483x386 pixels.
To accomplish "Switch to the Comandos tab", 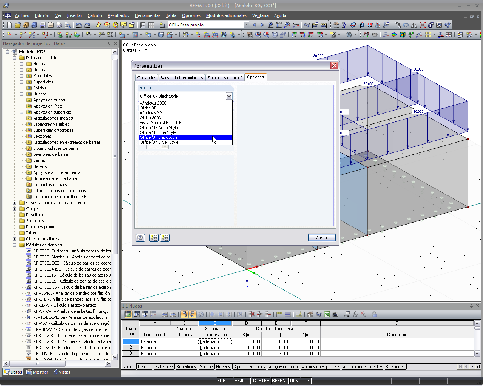I will (x=147, y=77).
